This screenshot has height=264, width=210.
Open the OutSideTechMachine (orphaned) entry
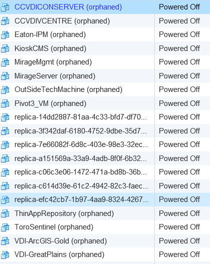68,89
